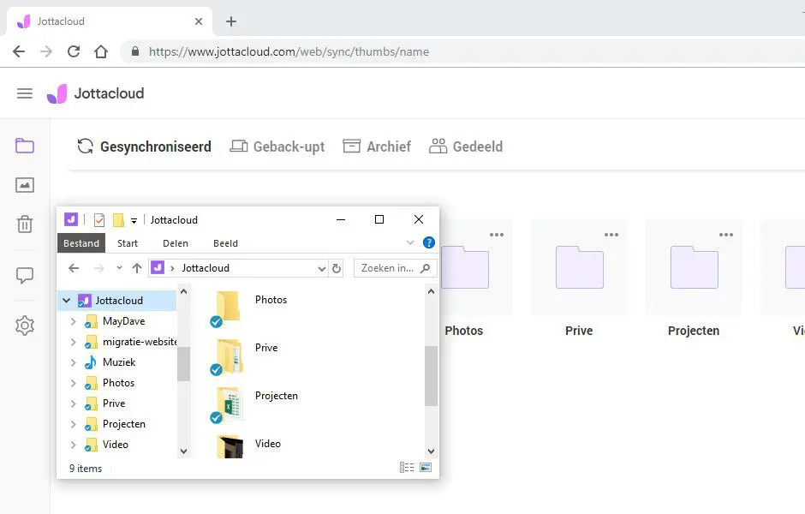Viewport: 805px width, 514px height.
Task: Expand the MayDave tree folder
Action: click(73, 321)
